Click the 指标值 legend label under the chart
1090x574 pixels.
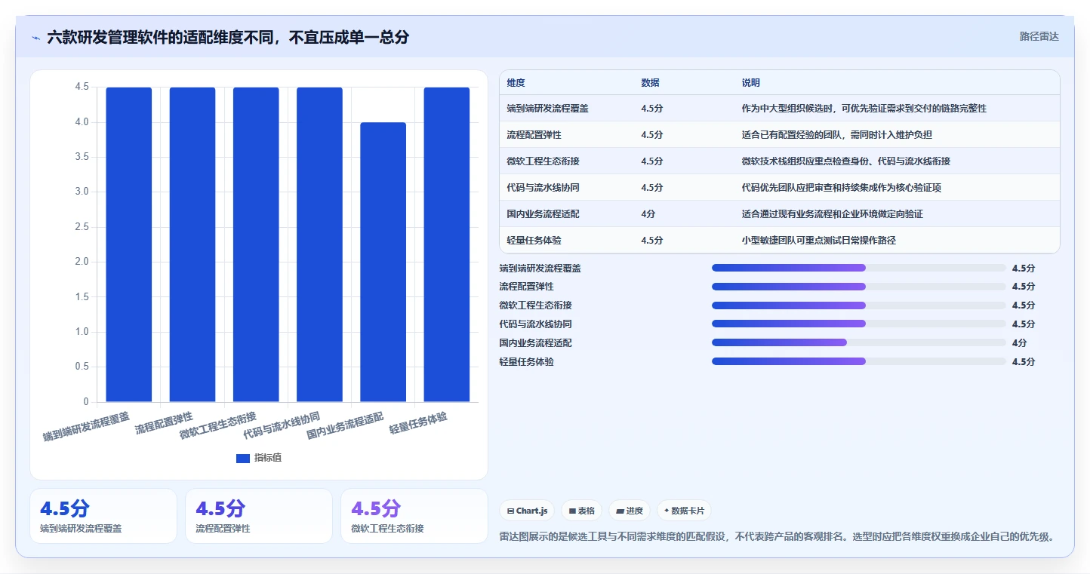coord(268,458)
